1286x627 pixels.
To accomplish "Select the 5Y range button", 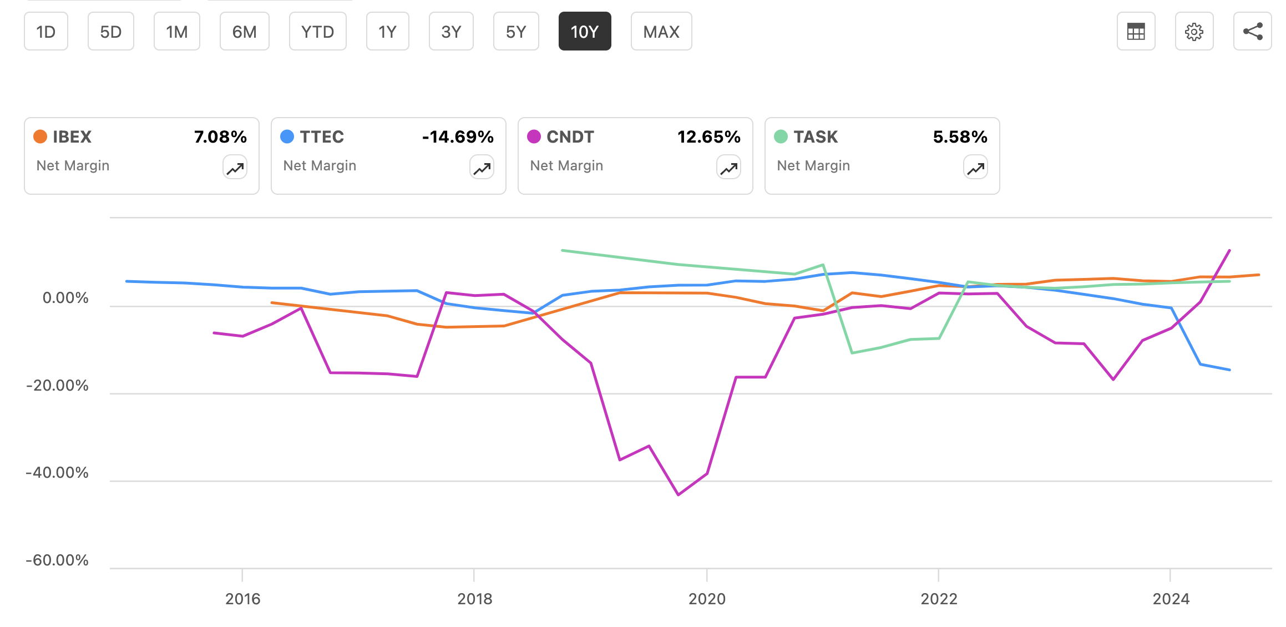I will 515,32.
